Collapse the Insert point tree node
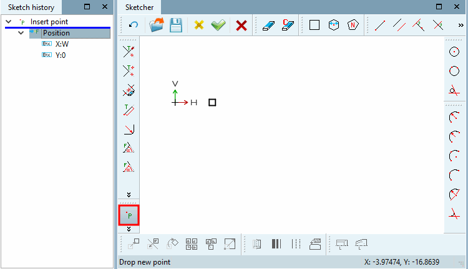Image resolution: width=468 pixels, height=269 pixels. click(9, 22)
